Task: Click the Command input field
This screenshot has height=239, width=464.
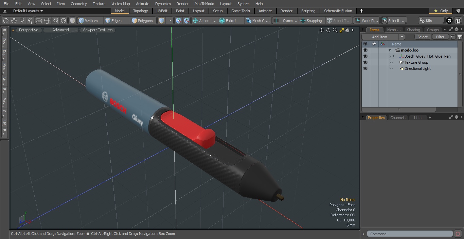Action: point(410,234)
